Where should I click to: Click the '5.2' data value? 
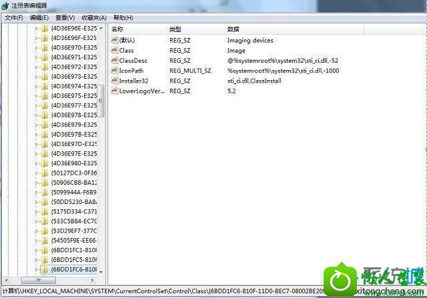click(232, 91)
